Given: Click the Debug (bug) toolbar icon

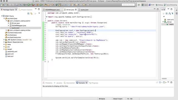Looking at the screenshot, I should (x=24, y=5).
